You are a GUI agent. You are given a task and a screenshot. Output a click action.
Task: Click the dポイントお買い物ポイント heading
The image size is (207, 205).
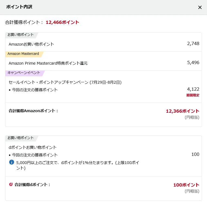[33, 147]
